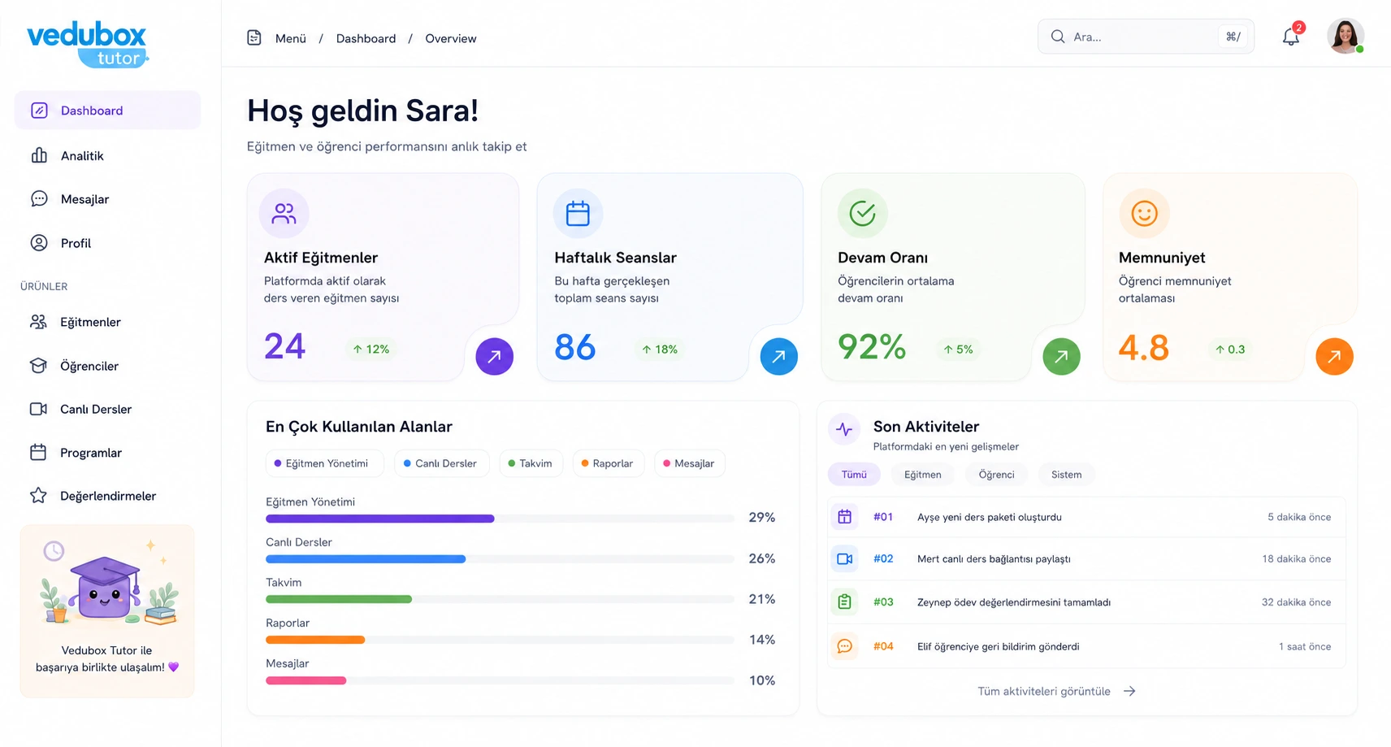Click the Aktif Eğitmenler people icon
Image resolution: width=1391 pixels, height=747 pixels.
[284, 214]
